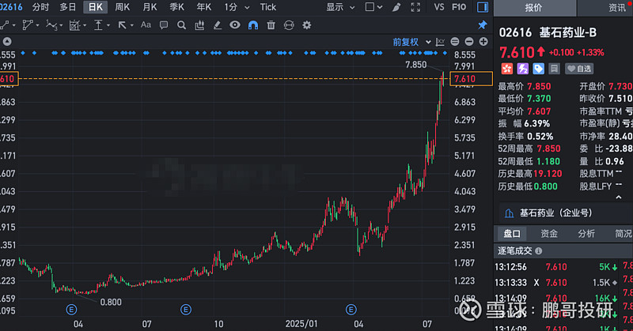Click the striped minus compress button

click(455, 42)
